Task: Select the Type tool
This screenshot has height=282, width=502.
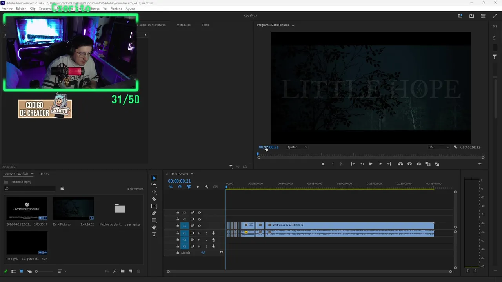Action: (154, 234)
